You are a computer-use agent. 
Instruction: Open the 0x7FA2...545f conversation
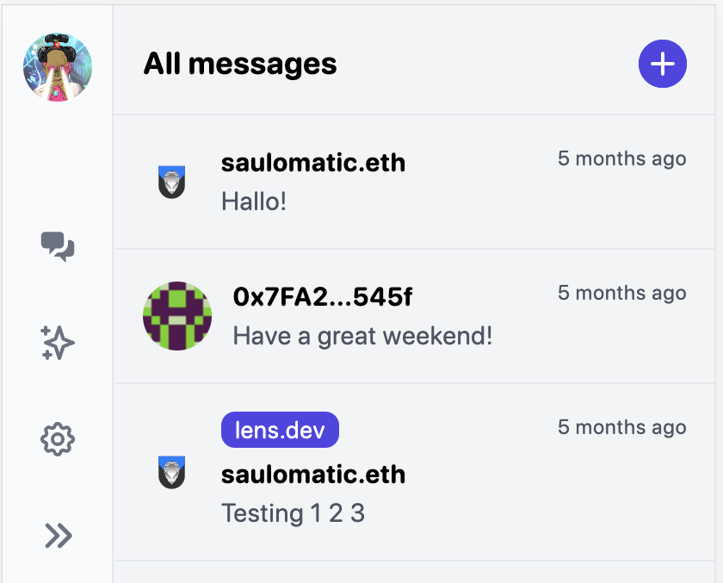pyautogui.click(x=323, y=297)
